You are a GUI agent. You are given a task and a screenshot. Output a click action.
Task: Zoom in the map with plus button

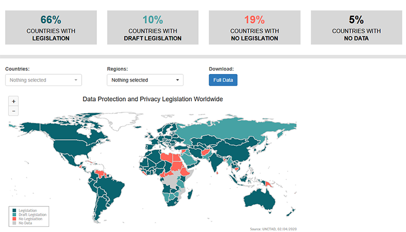(14, 101)
